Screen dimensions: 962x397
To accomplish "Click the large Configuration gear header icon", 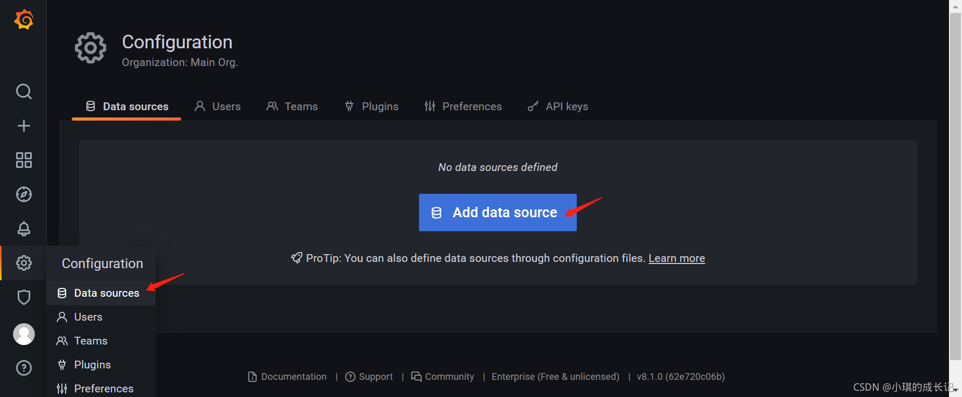I will coord(91,48).
